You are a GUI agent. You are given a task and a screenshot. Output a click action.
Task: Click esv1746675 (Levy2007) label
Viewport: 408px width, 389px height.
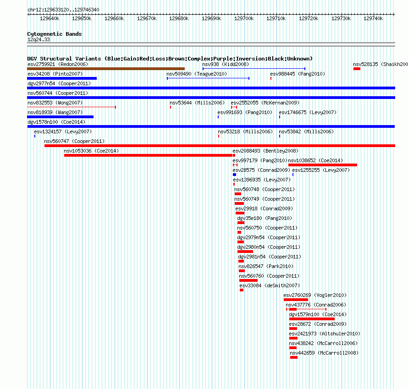(308, 112)
